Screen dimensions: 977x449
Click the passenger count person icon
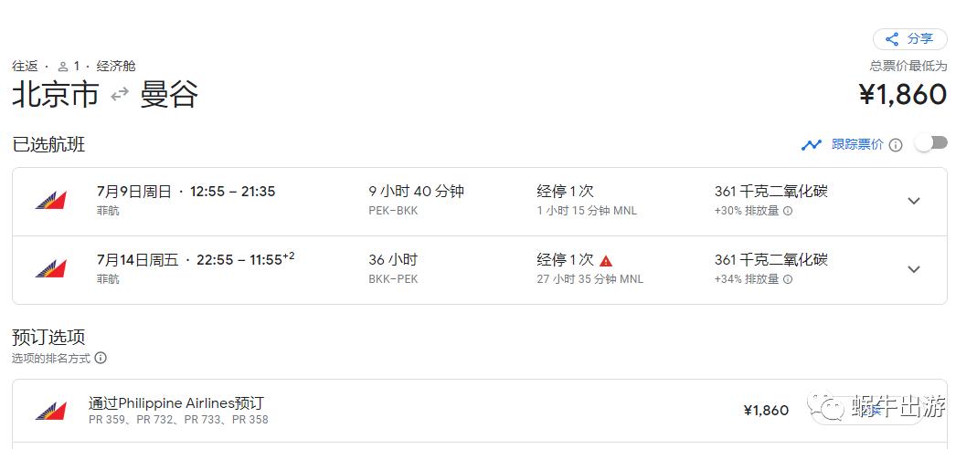point(63,67)
